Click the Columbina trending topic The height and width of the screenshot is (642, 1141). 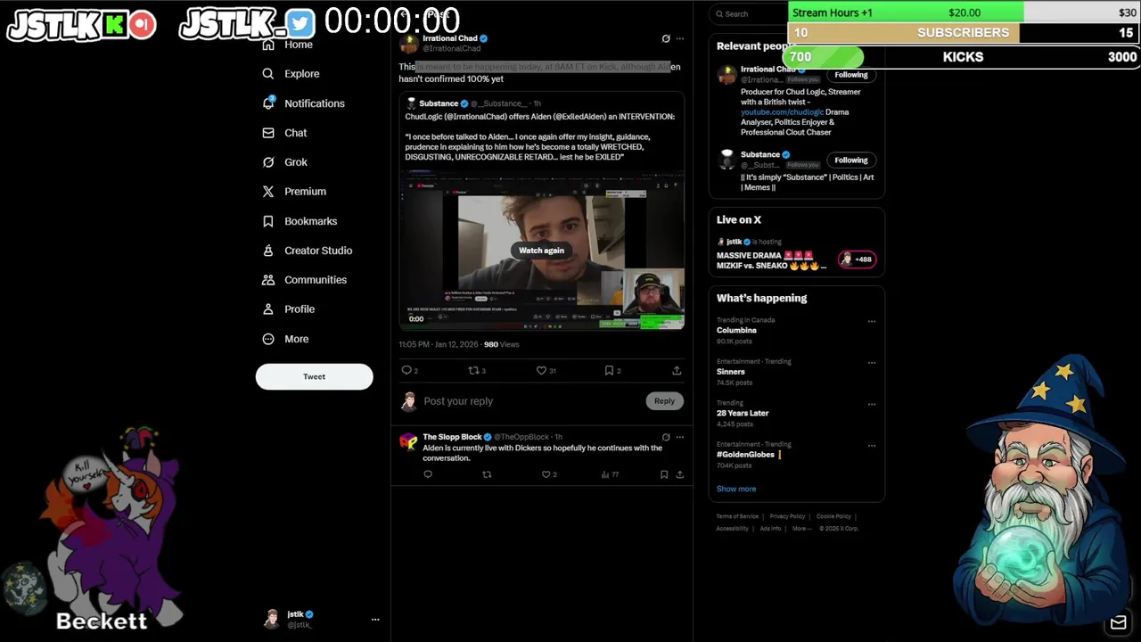[x=736, y=331]
